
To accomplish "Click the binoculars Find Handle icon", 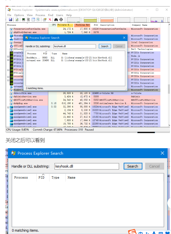I will coord(56,20).
